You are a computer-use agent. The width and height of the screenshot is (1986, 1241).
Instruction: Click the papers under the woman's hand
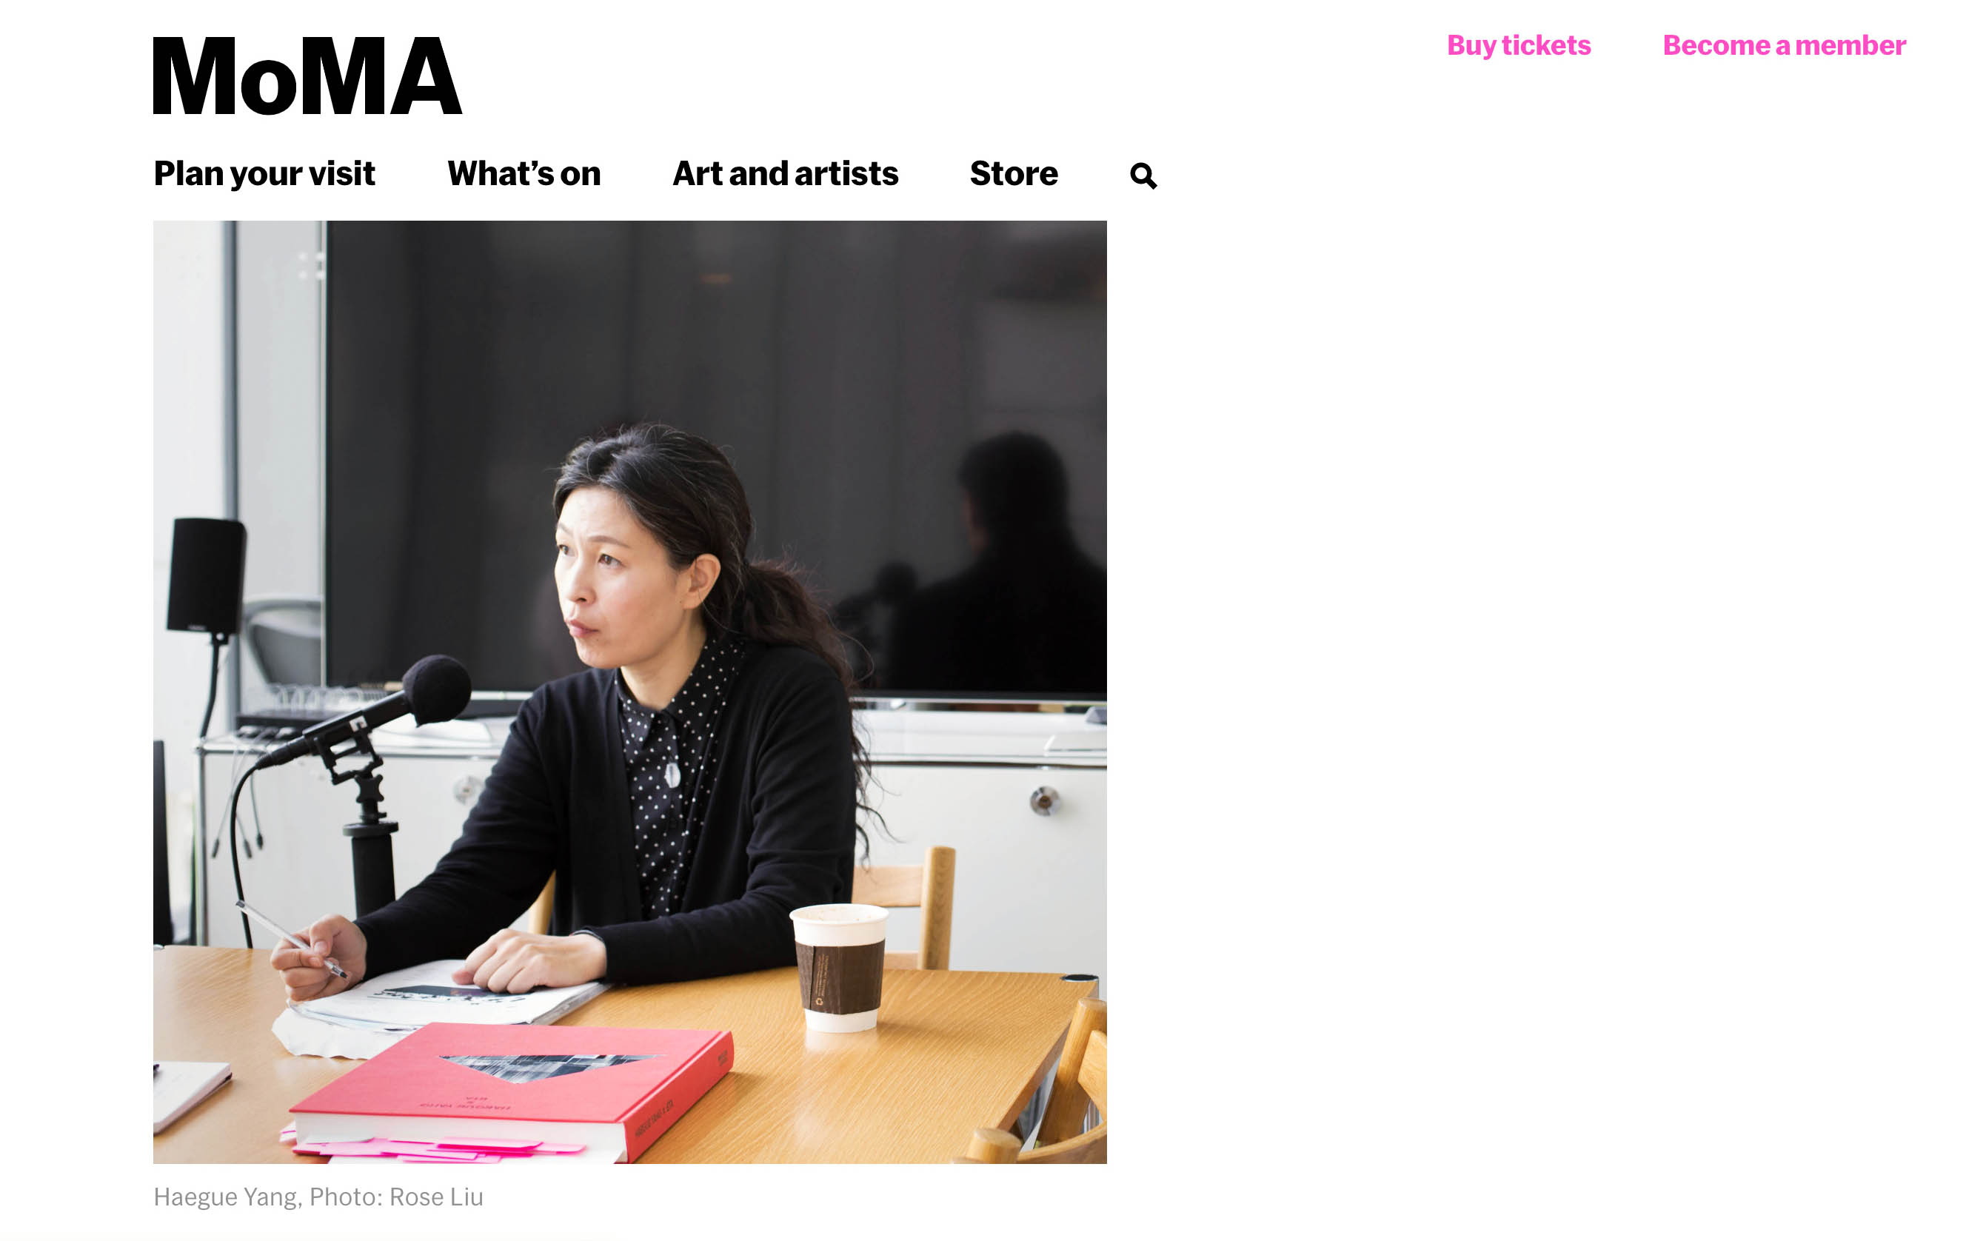[443, 996]
